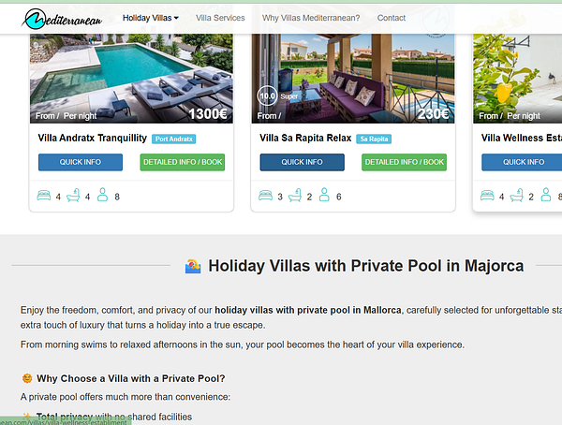Viewport: 562px width, 425px height.
Task: Open Why Villas Mediterranean? page
Action: click(311, 18)
